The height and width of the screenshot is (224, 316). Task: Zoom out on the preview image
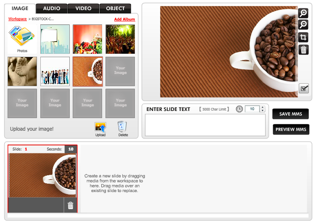pos(303,25)
